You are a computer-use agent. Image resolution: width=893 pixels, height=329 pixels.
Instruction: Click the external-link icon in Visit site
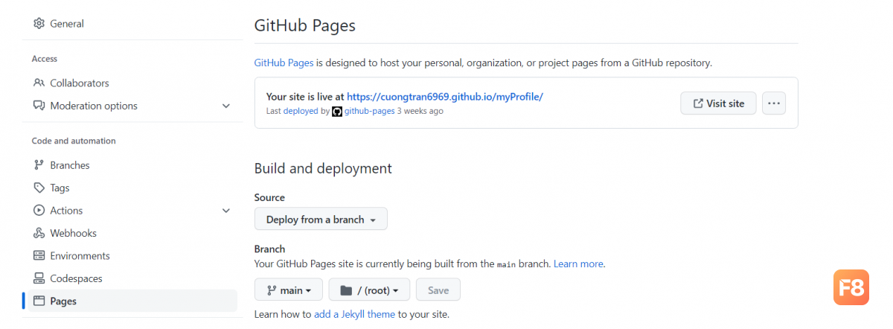click(x=698, y=103)
